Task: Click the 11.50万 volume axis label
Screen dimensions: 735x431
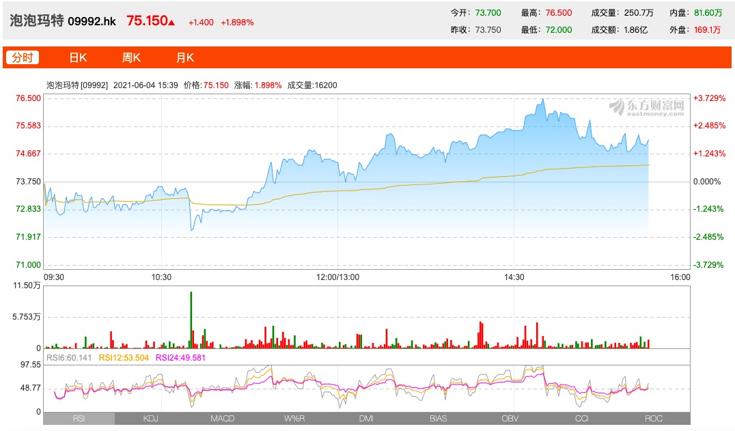Action: (27, 286)
